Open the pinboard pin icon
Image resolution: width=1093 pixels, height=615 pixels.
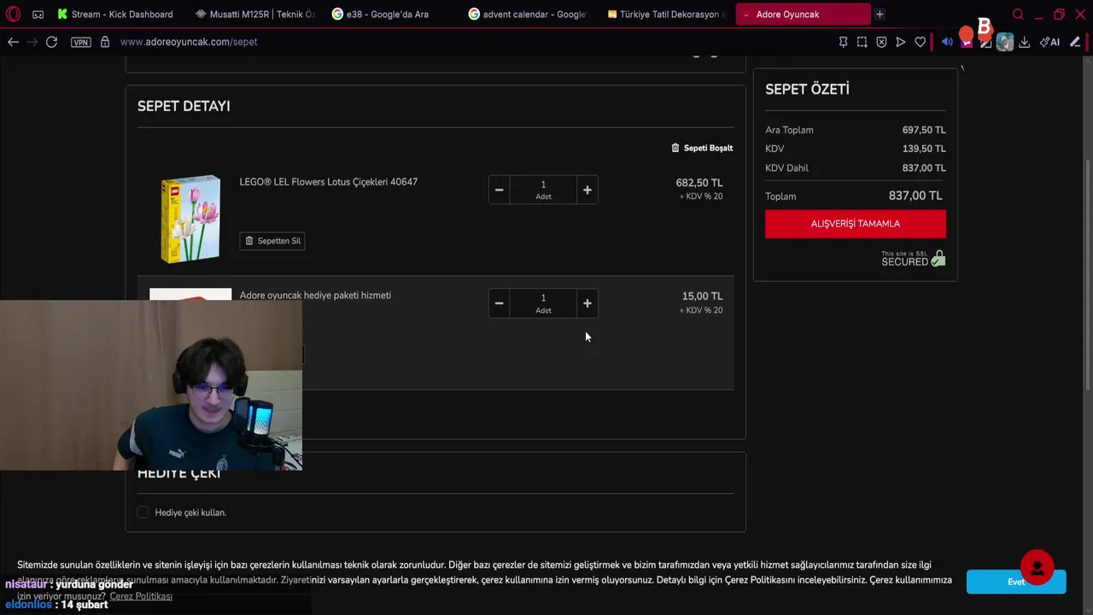pyautogui.click(x=843, y=42)
